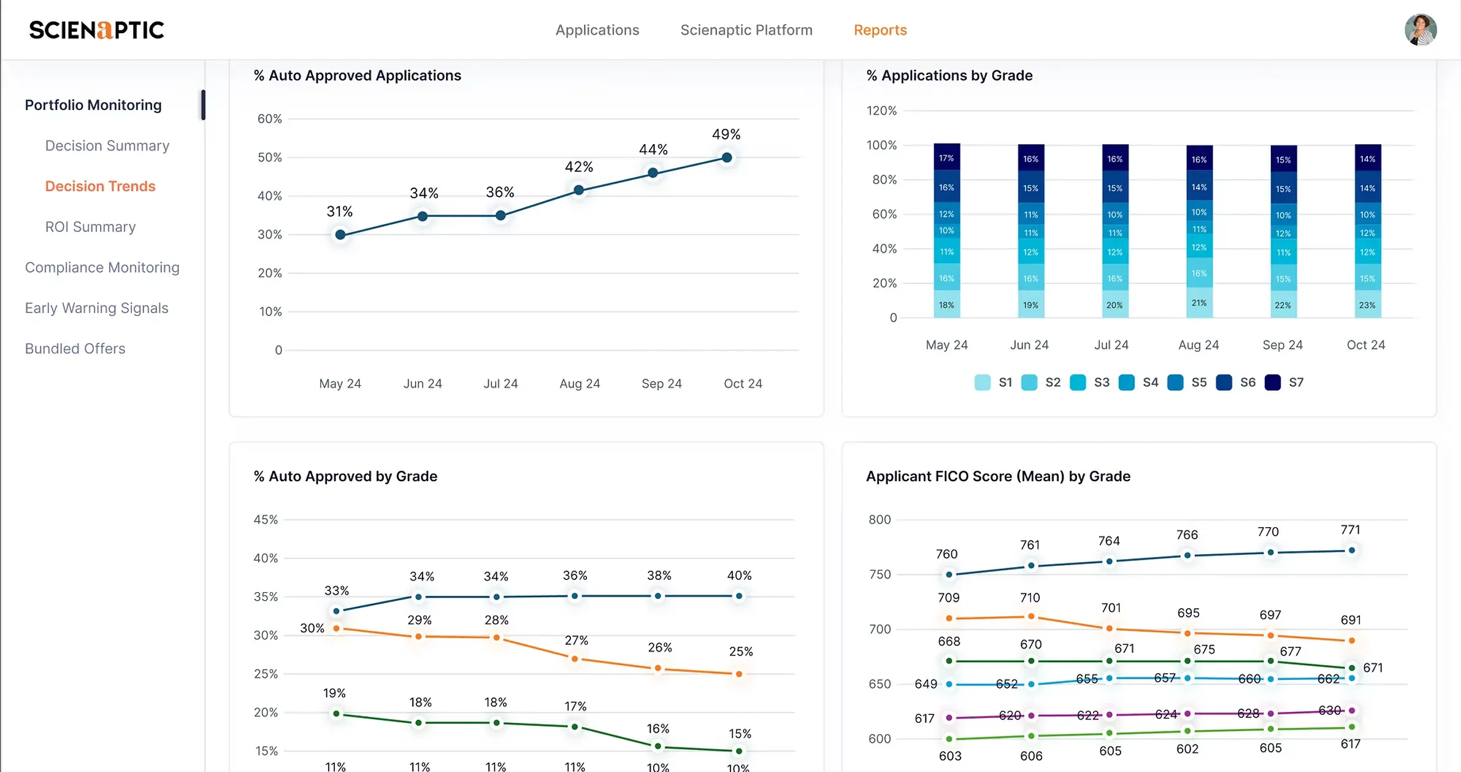Click the 22% segment of the Sep 24 bar
The width and height of the screenshot is (1461, 772).
click(x=1283, y=305)
